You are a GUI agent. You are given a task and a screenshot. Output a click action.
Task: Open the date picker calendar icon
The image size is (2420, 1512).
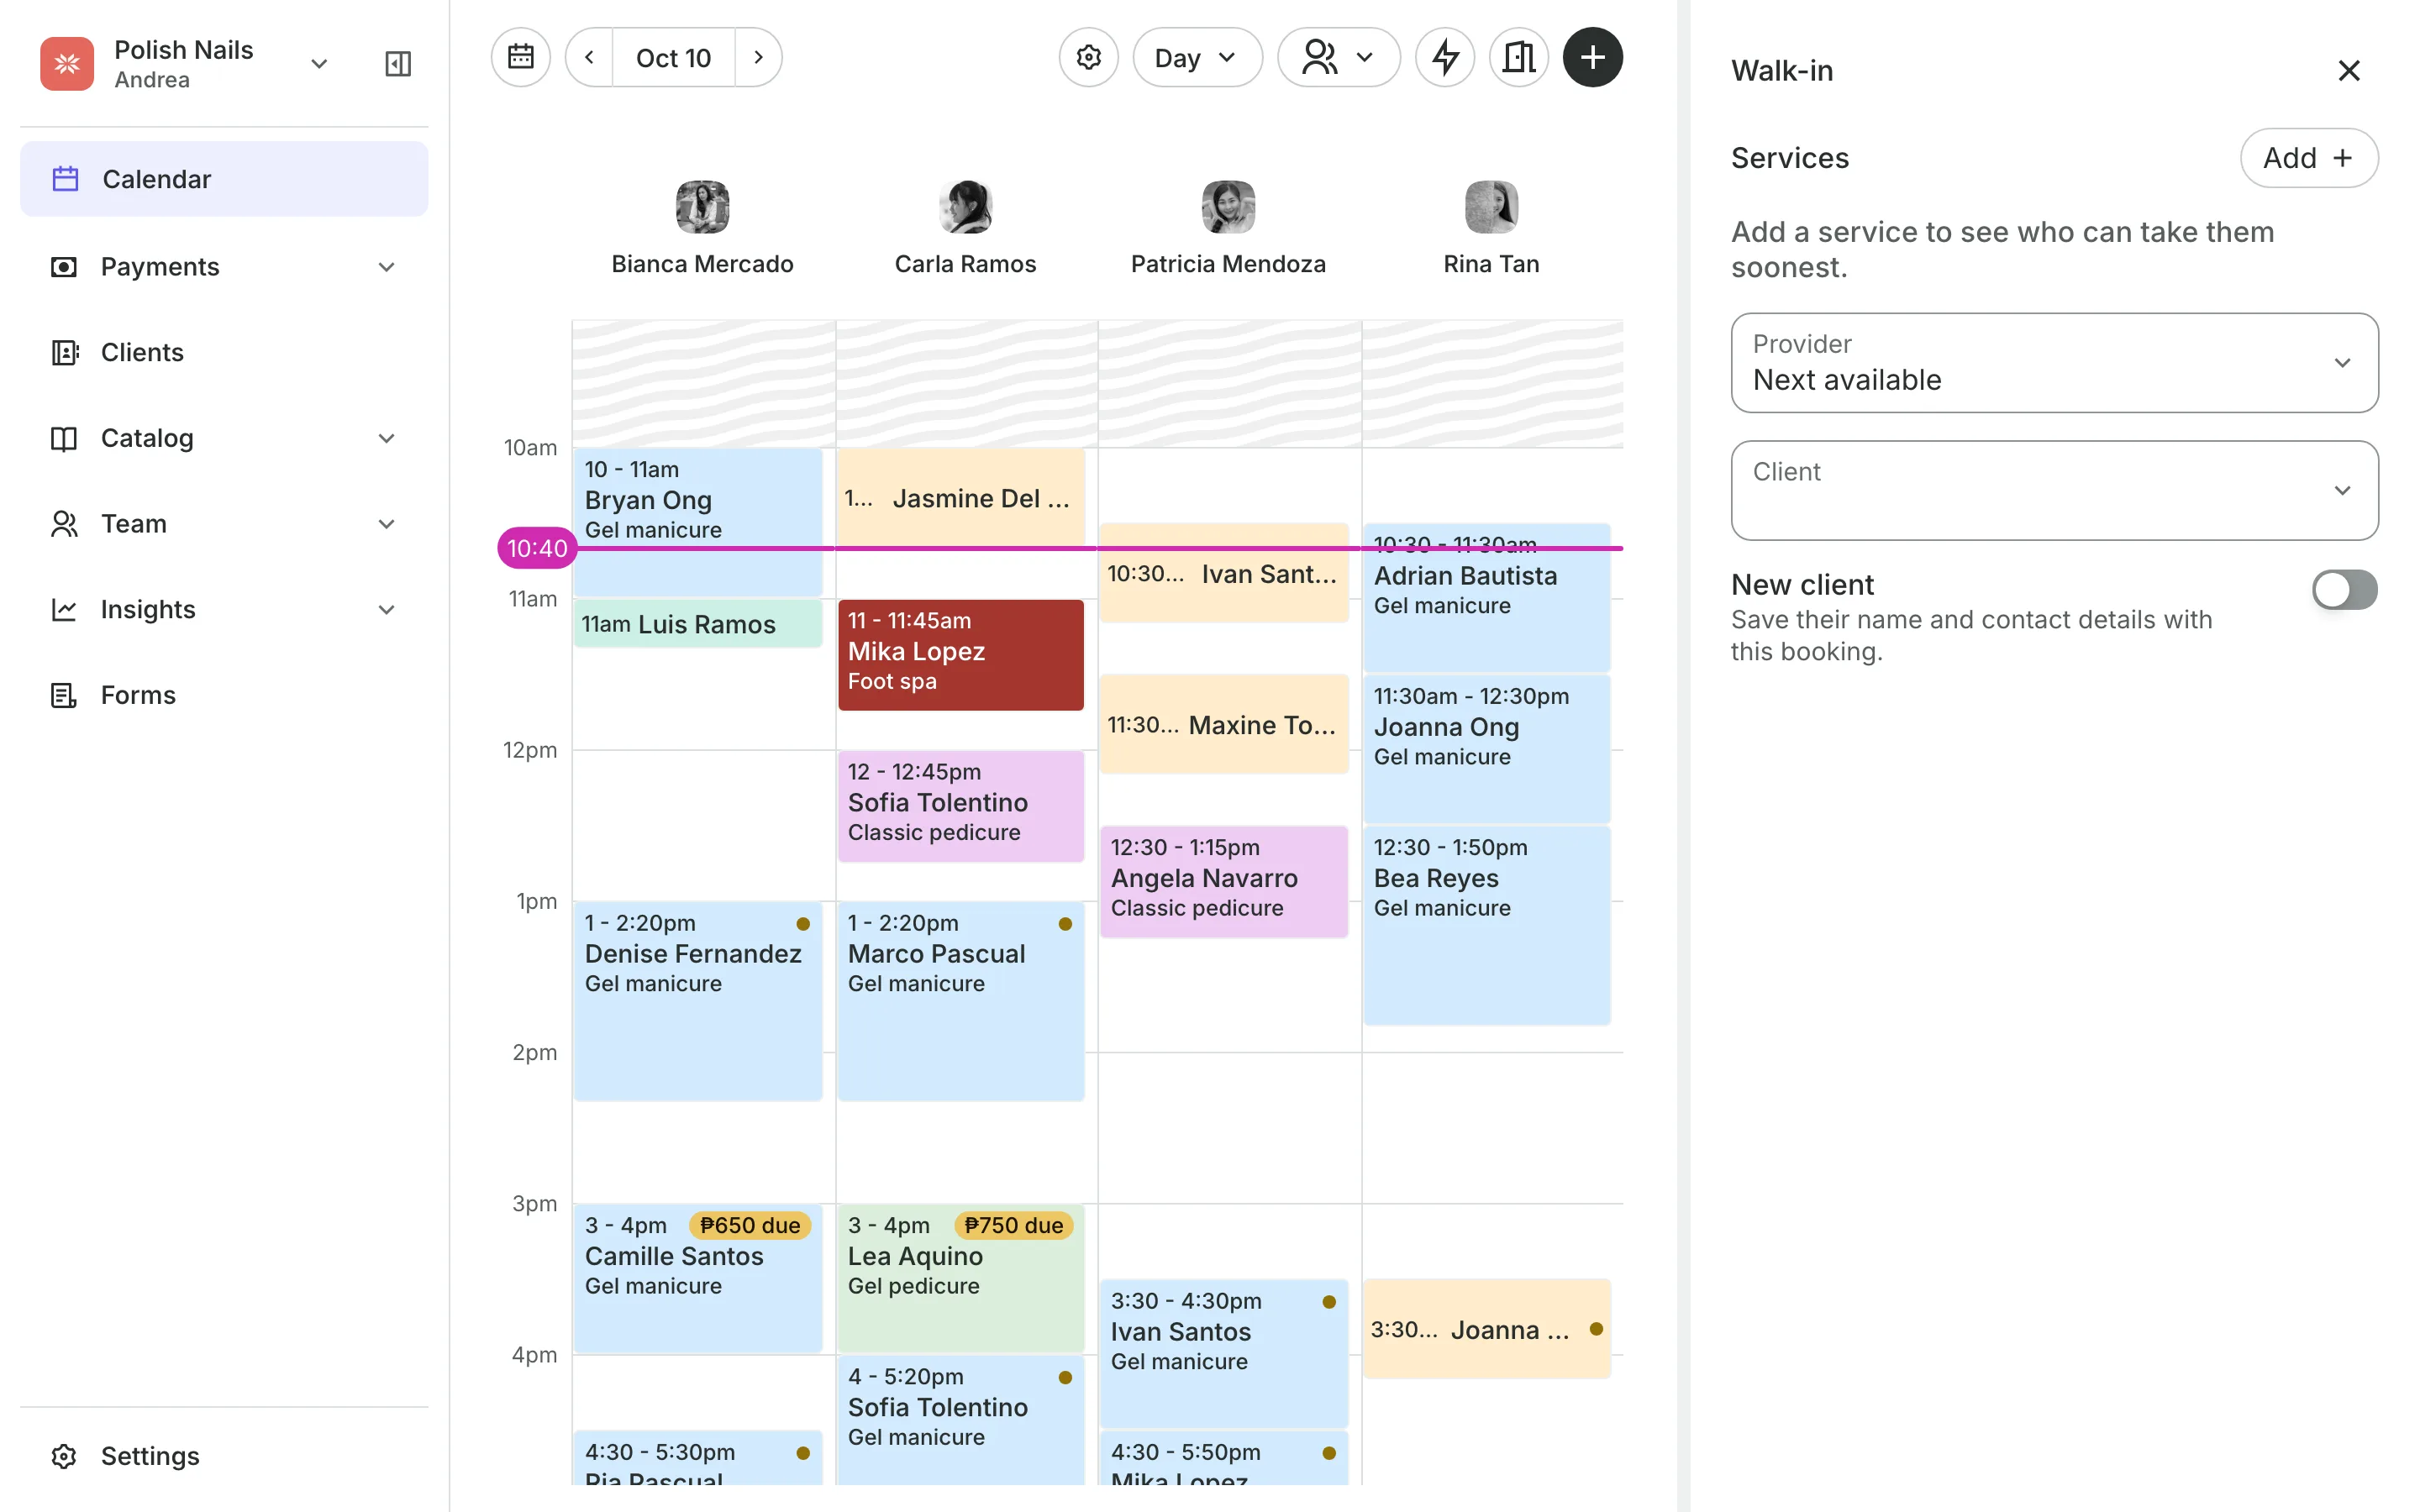click(520, 57)
